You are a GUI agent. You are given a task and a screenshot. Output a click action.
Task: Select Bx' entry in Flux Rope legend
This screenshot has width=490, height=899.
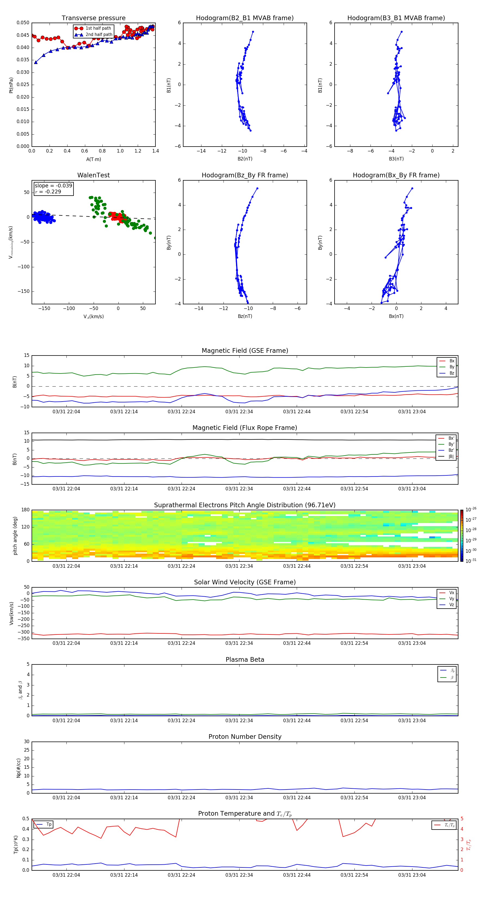(446, 438)
